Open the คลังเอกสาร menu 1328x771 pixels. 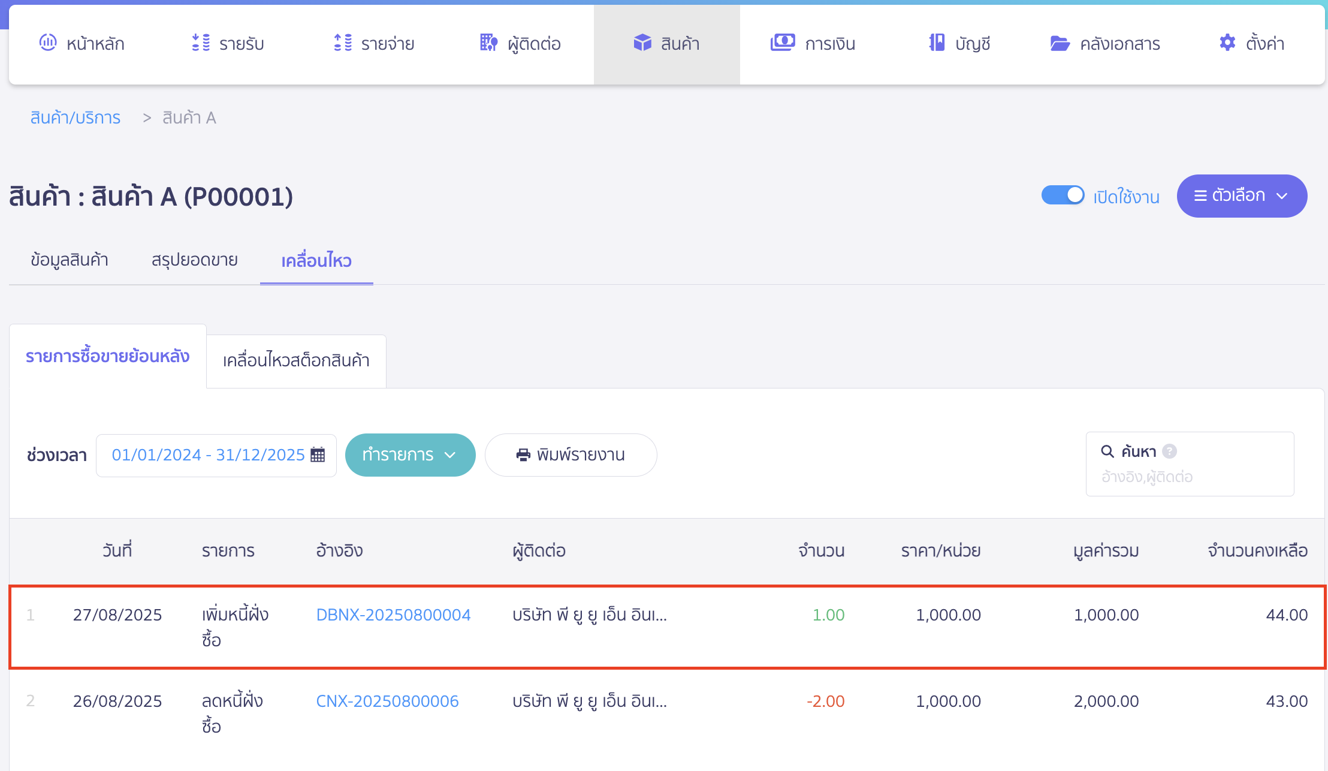(x=1105, y=44)
